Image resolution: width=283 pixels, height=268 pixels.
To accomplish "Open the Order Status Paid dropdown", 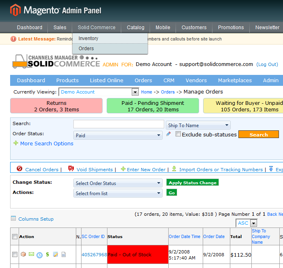I will pos(118,135).
